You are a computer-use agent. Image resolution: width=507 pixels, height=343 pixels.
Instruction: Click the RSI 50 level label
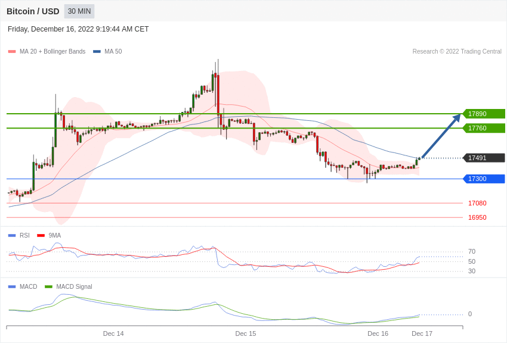[472, 261]
